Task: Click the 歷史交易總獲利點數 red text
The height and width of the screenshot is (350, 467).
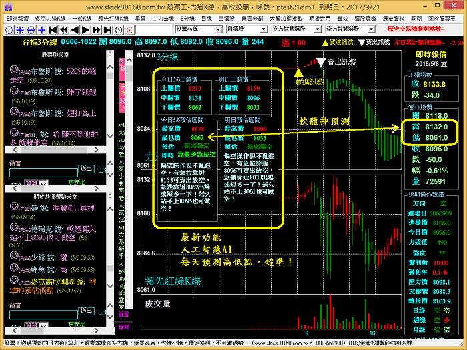Action: pyautogui.click(x=416, y=29)
